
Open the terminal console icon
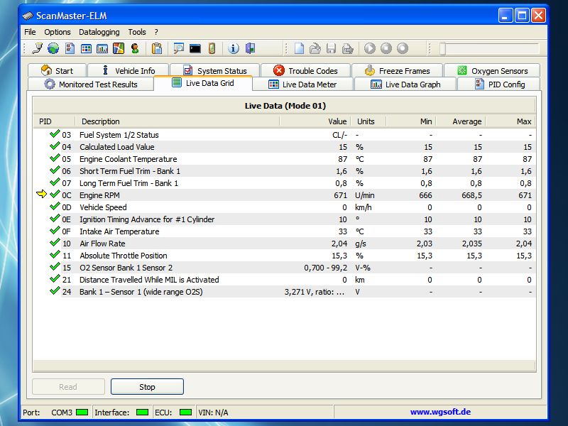point(195,48)
